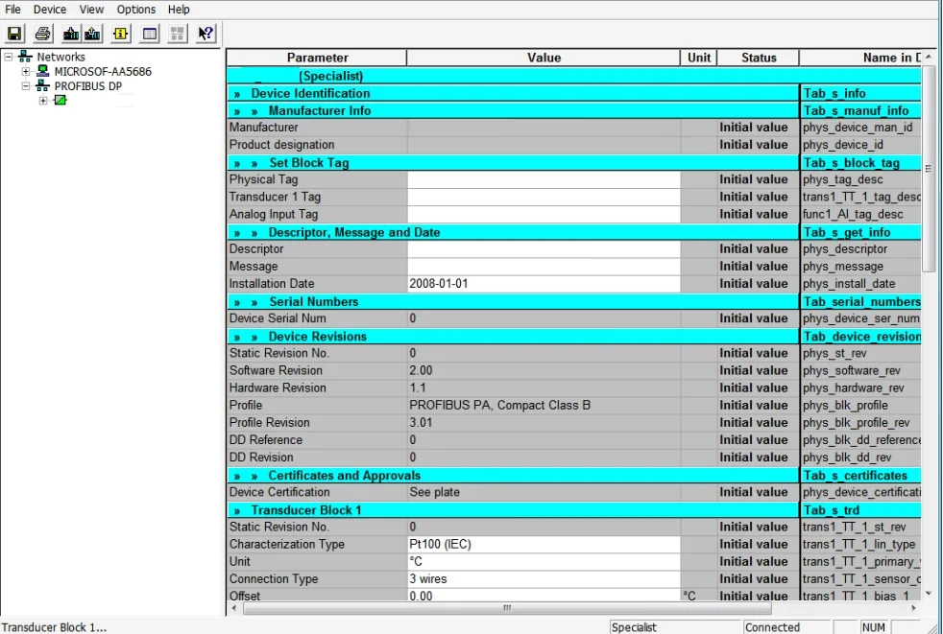Click the horizontal scrollbar left arrow
943x634 pixels.
[234, 608]
